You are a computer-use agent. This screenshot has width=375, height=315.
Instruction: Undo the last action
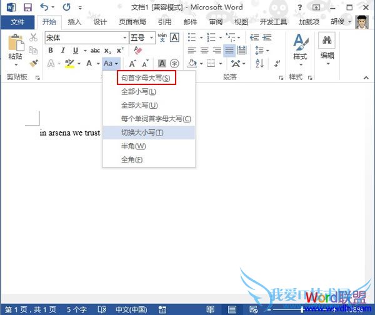tap(44, 7)
